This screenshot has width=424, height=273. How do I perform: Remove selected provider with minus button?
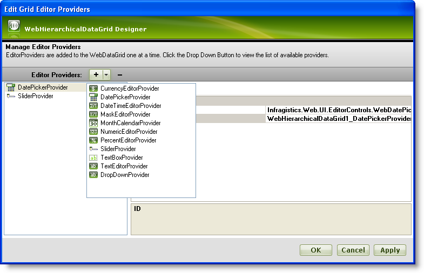tap(120, 75)
